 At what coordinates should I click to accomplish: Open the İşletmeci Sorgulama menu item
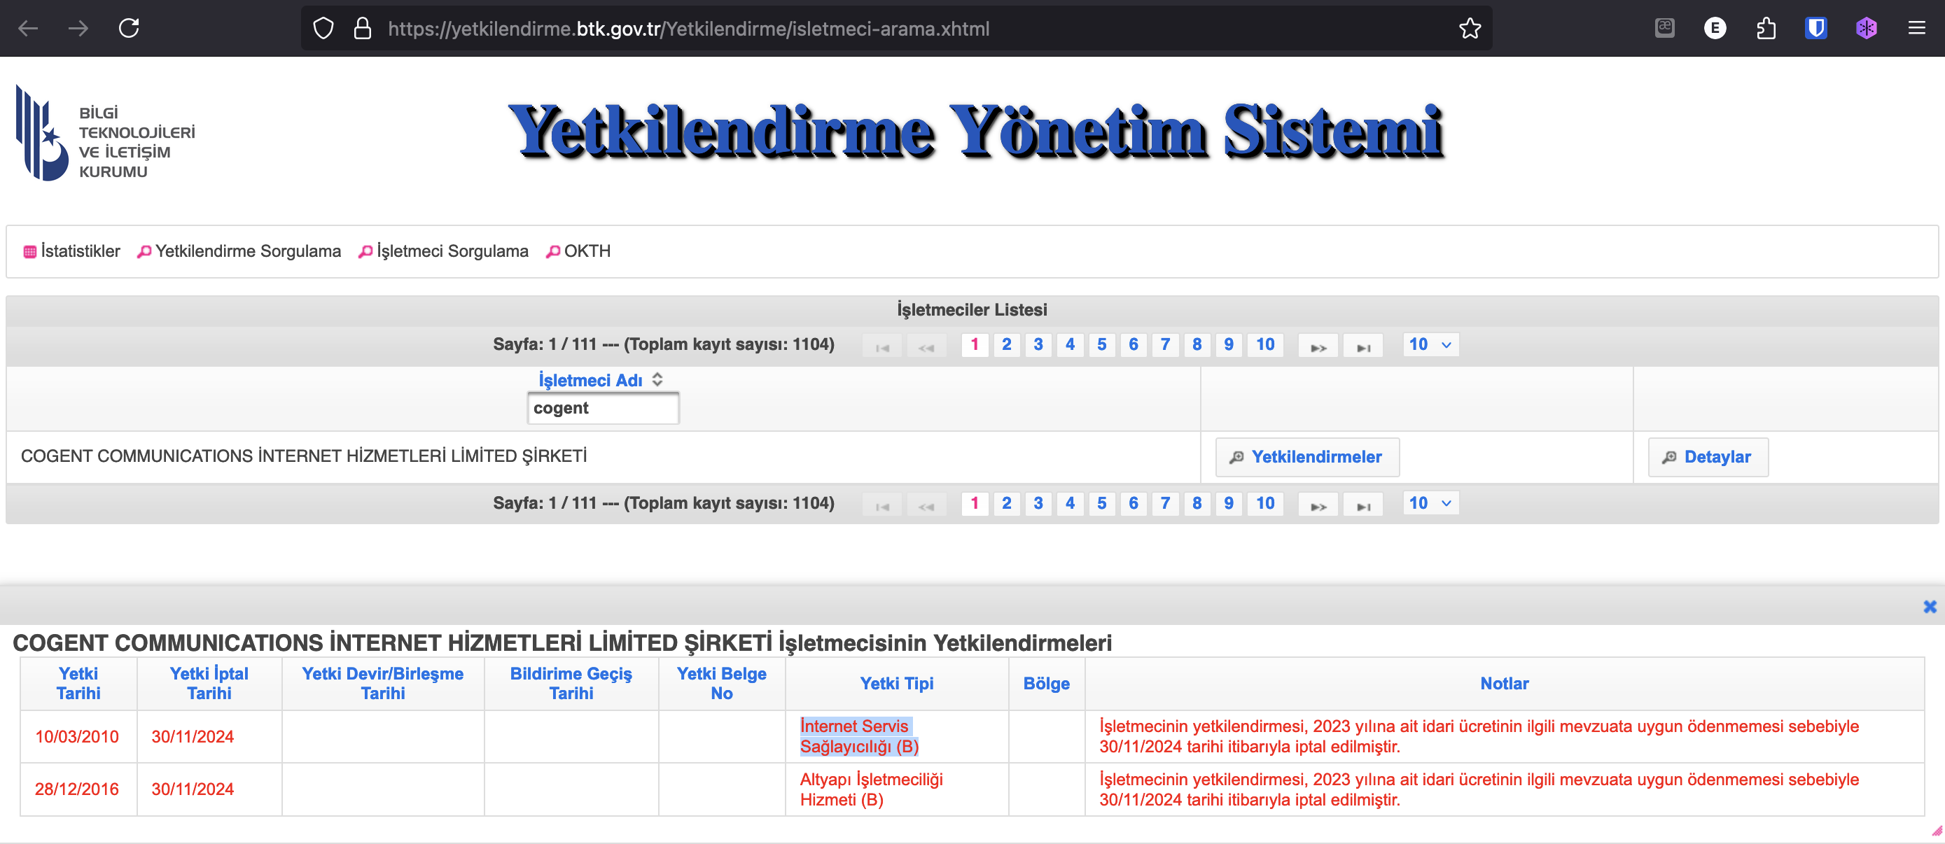tap(443, 251)
